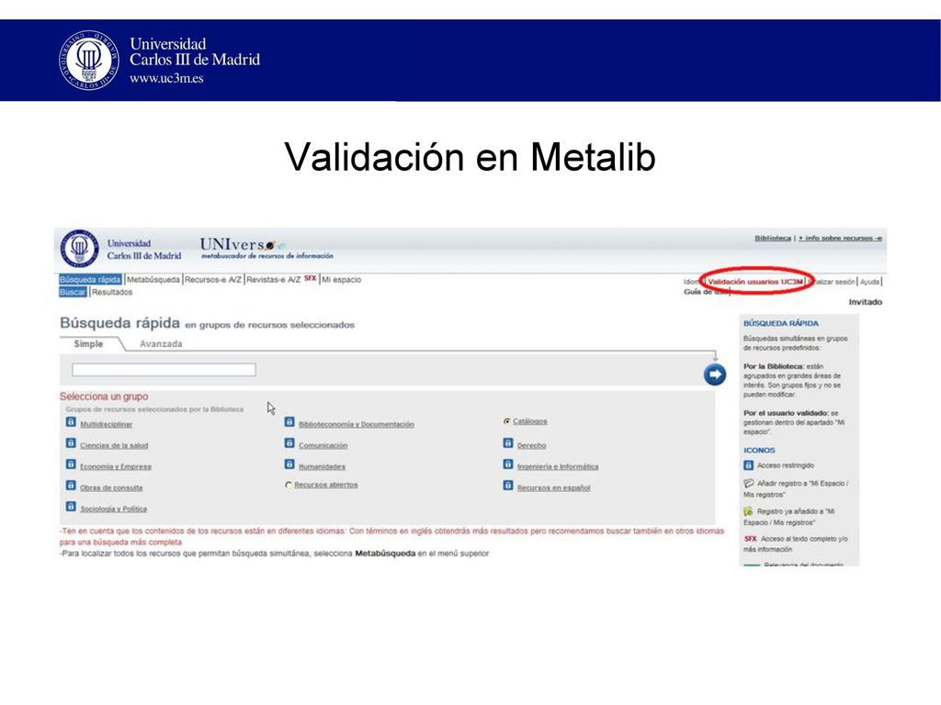The height and width of the screenshot is (705, 941).
Task: Open the Metabúsqueda menu item
Action: click(153, 279)
